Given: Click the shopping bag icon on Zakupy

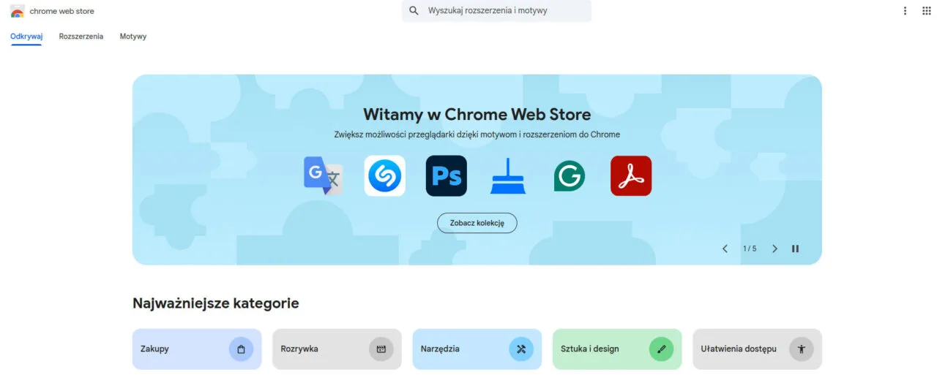Looking at the screenshot, I should 241,349.
